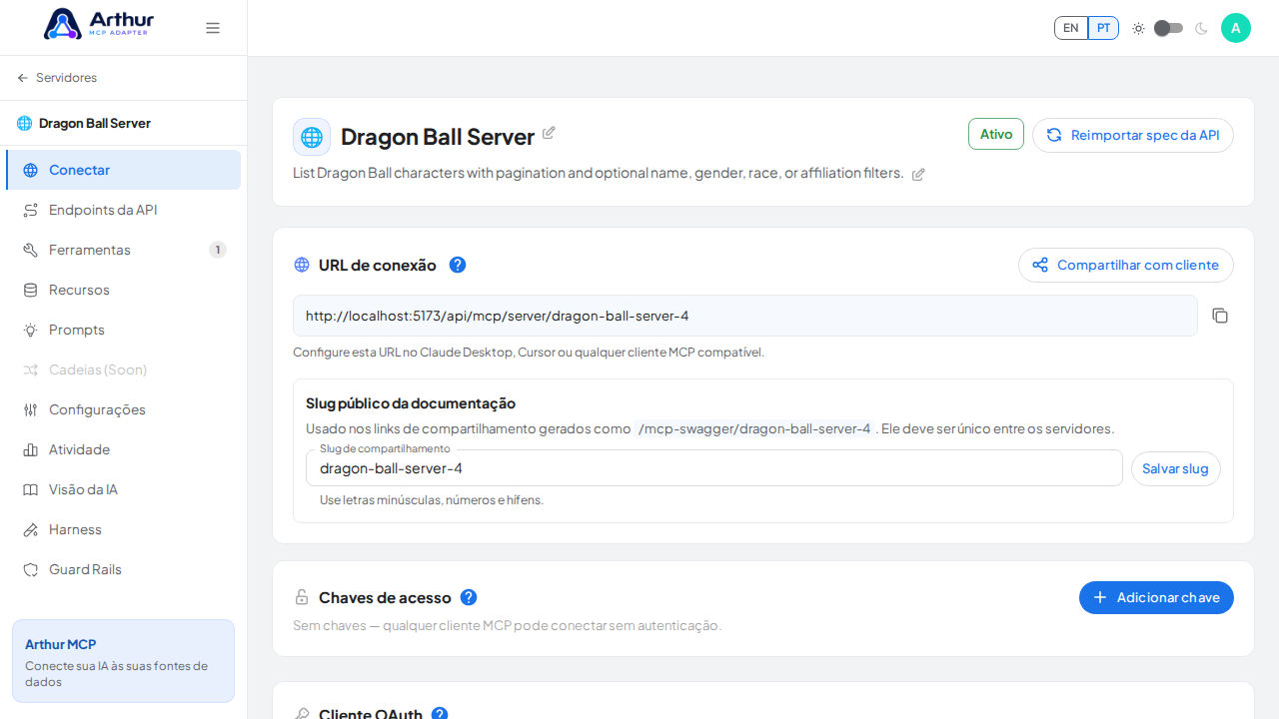Click the moon dark-theme icon

pos(1201,28)
